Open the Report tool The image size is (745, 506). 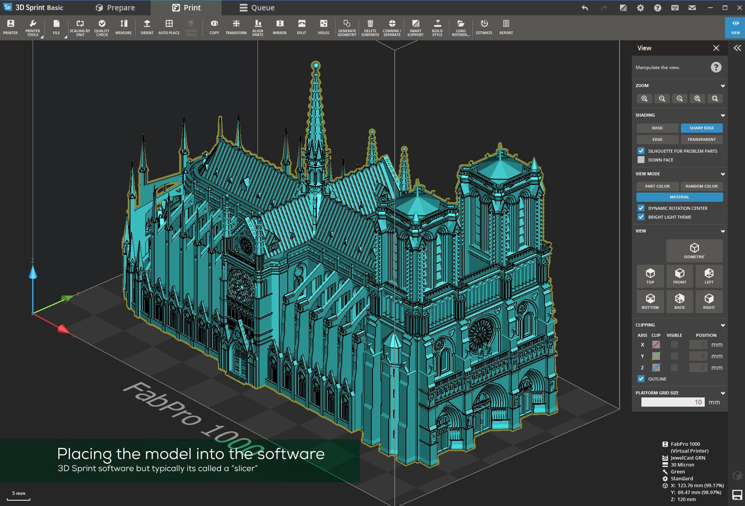point(506,27)
